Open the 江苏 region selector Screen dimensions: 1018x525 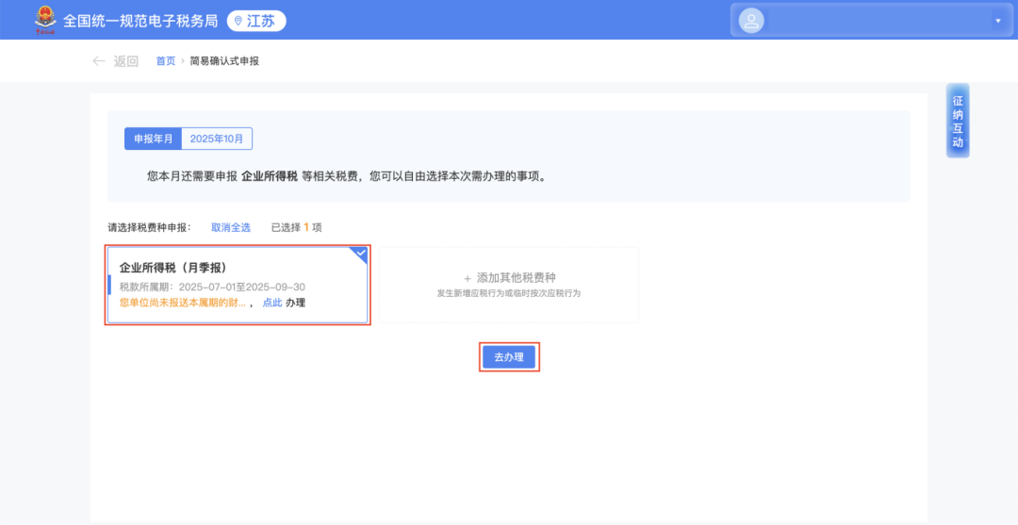(256, 21)
